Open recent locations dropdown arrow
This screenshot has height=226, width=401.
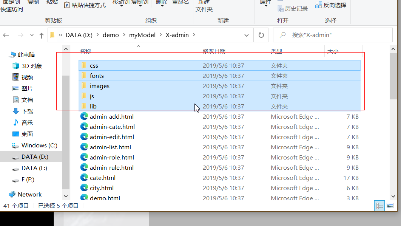32,35
